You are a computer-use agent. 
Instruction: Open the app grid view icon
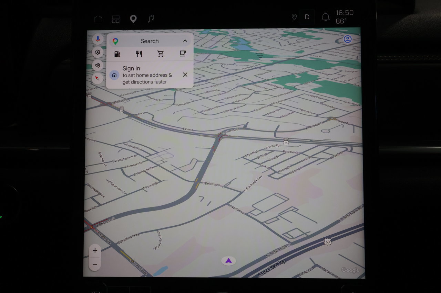(115, 19)
